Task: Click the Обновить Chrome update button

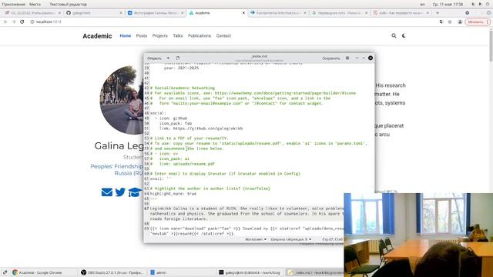Action: point(475,22)
